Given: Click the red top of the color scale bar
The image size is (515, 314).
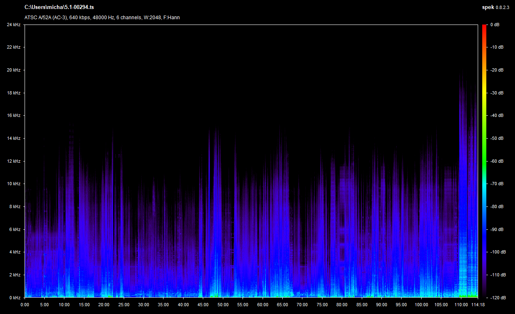Looking at the screenshot, I should click(x=484, y=27).
